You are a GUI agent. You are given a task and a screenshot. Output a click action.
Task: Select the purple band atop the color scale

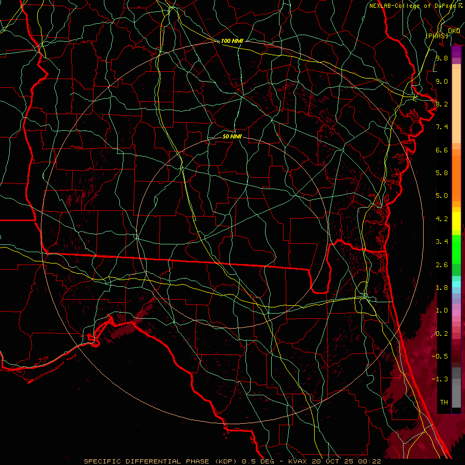(x=456, y=52)
